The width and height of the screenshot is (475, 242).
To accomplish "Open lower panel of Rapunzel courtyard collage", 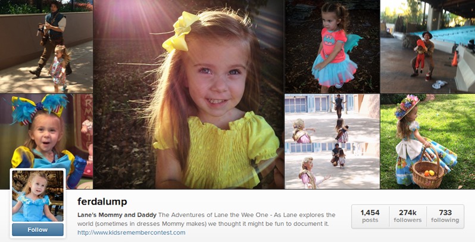I will pos(332,165).
